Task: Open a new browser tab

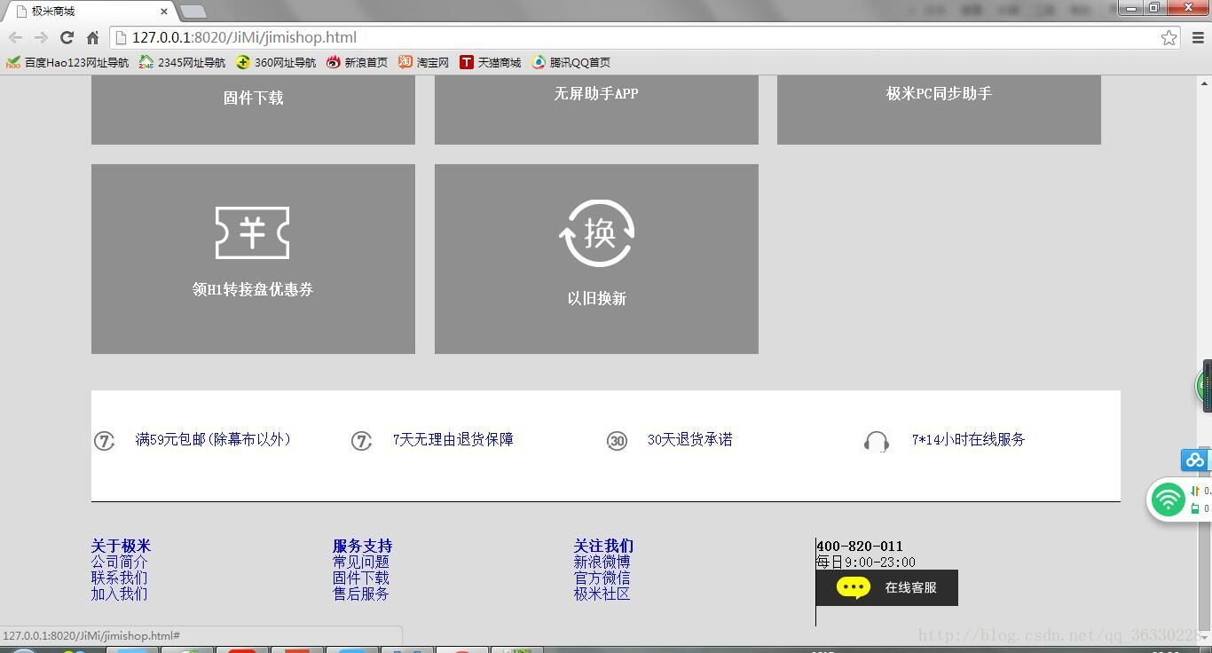Action: point(193,12)
